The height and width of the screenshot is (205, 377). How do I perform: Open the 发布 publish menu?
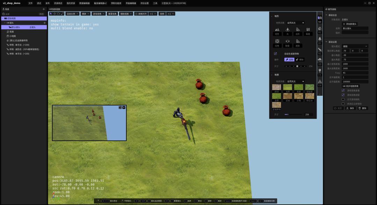pos(47,3)
